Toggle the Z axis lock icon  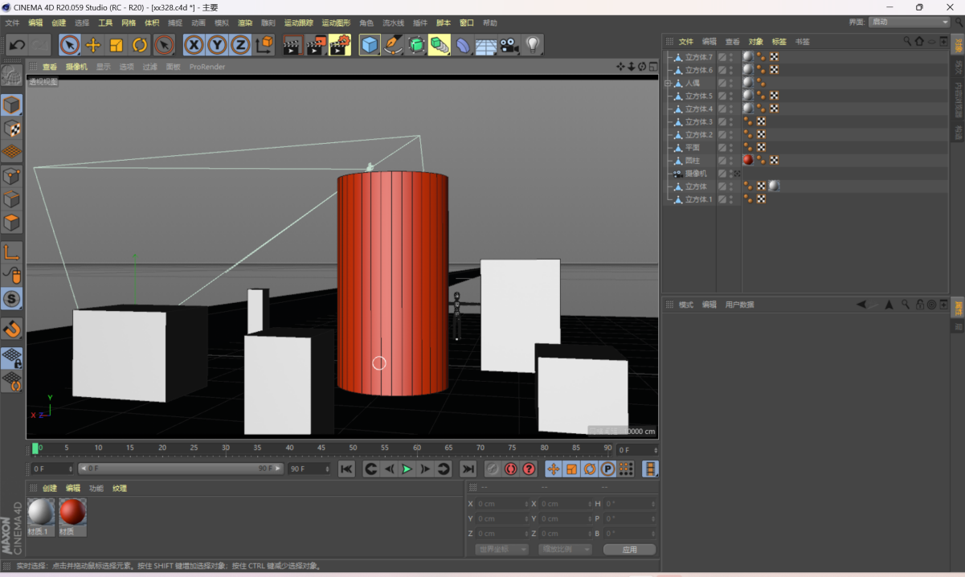[240, 45]
